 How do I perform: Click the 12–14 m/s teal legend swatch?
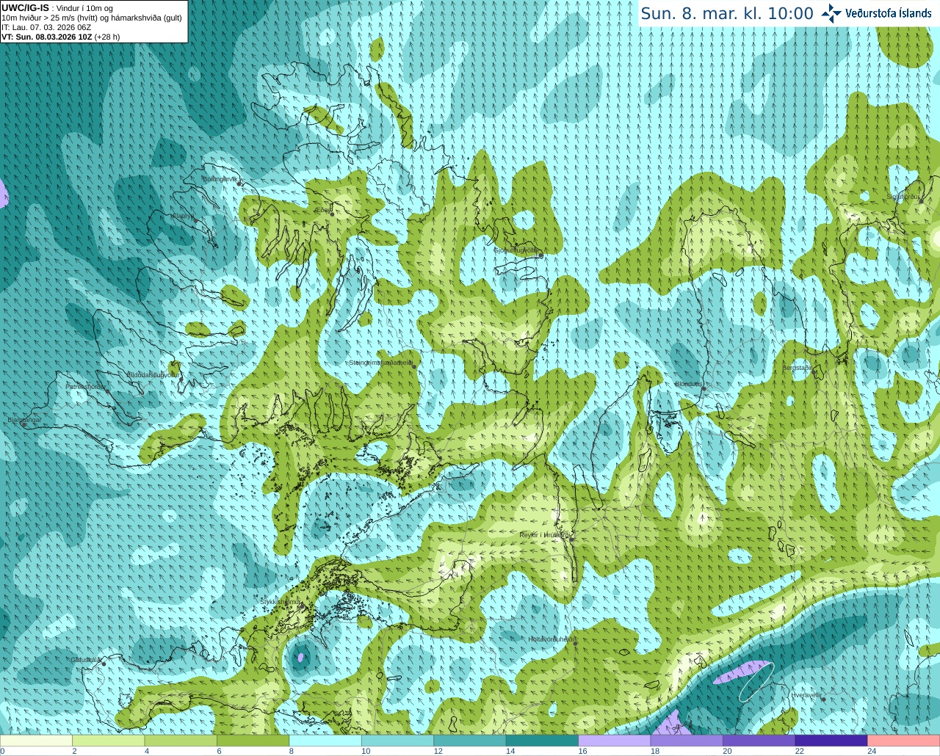pyautogui.click(x=470, y=741)
